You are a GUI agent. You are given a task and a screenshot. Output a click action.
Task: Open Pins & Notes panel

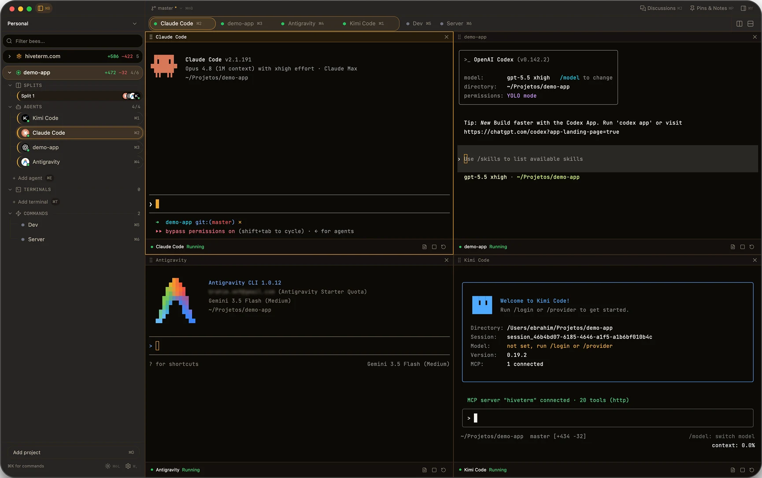(x=711, y=8)
